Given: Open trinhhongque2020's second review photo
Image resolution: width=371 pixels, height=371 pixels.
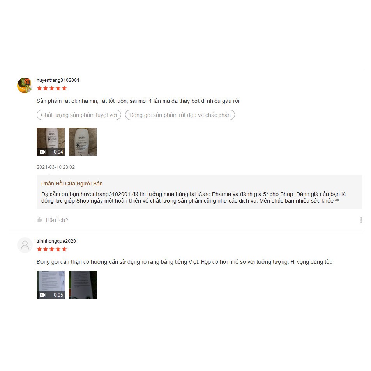Looking at the screenshot, I should pos(83,284).
